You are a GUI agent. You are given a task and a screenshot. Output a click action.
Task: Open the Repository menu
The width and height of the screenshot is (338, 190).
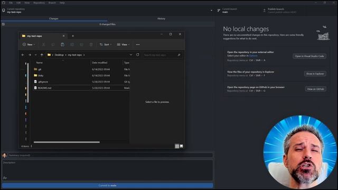click(39, 3)
